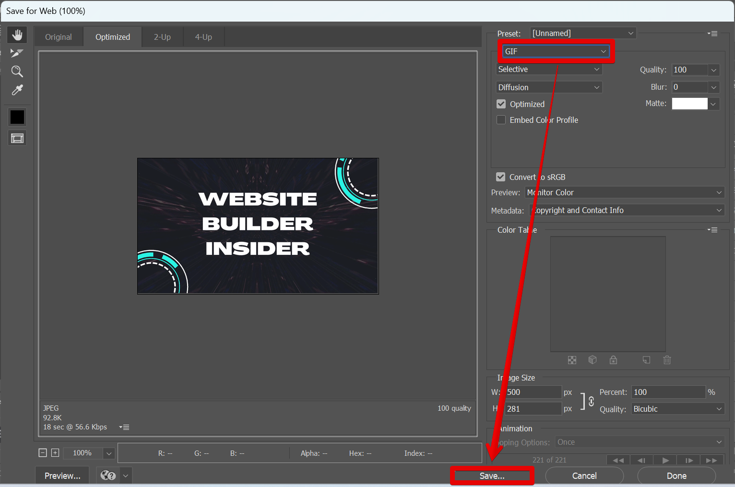The image size is (735, 487).
Task: Open the GIF file format dropdown
Action: (x=556, y=51)
